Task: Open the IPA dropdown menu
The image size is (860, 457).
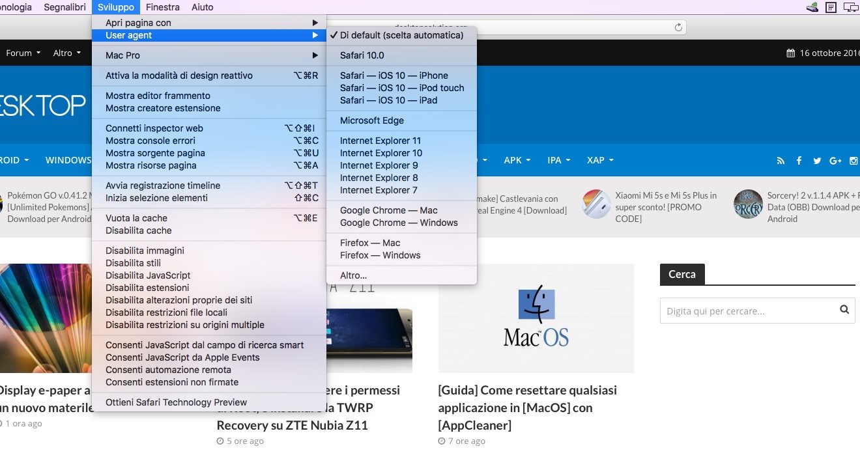Action: pyautogui.click(x=559, y=160)
